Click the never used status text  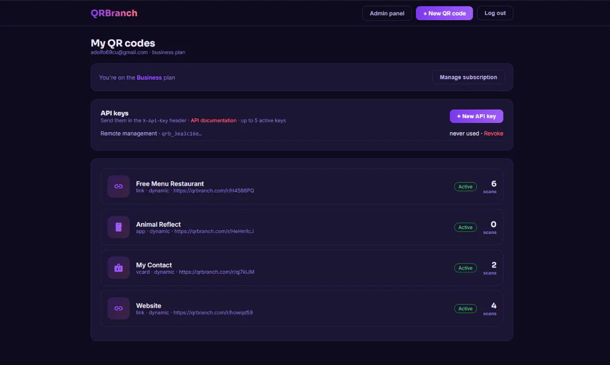(x=464, y=134)
